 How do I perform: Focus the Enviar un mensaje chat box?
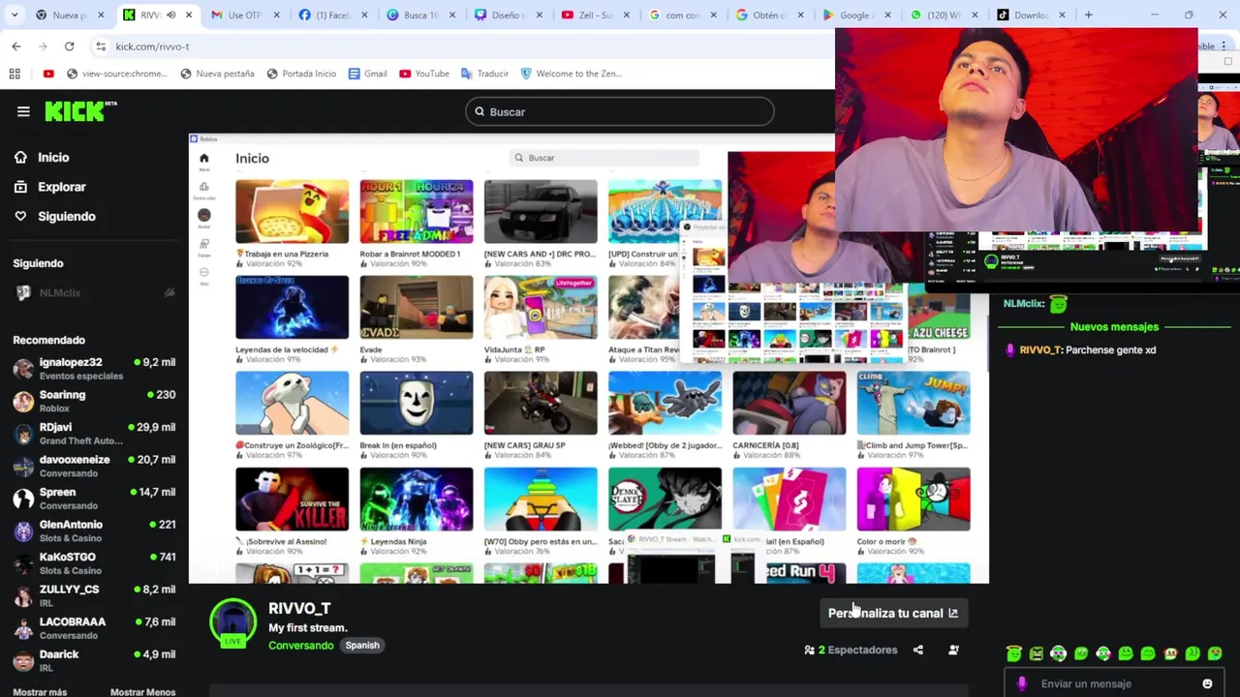point(1114,683)
